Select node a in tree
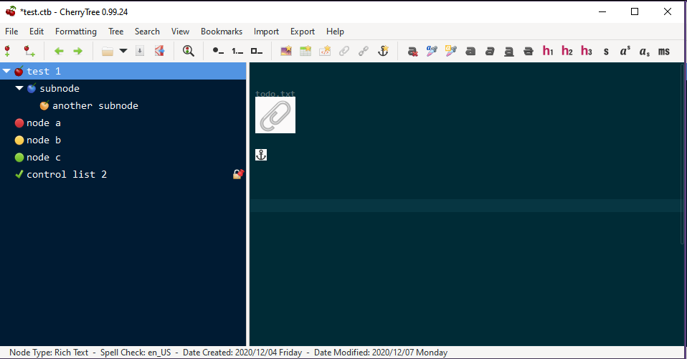Screen dimensions: 687x359 click(43, 123)
